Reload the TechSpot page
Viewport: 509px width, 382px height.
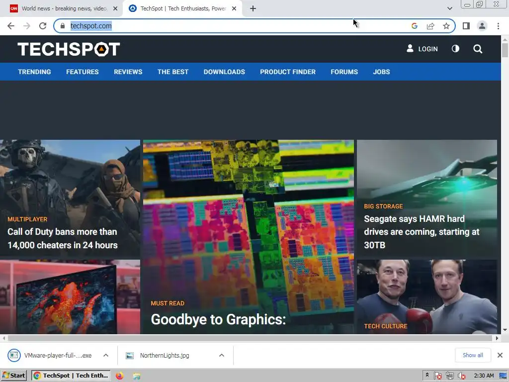[43, 26]
